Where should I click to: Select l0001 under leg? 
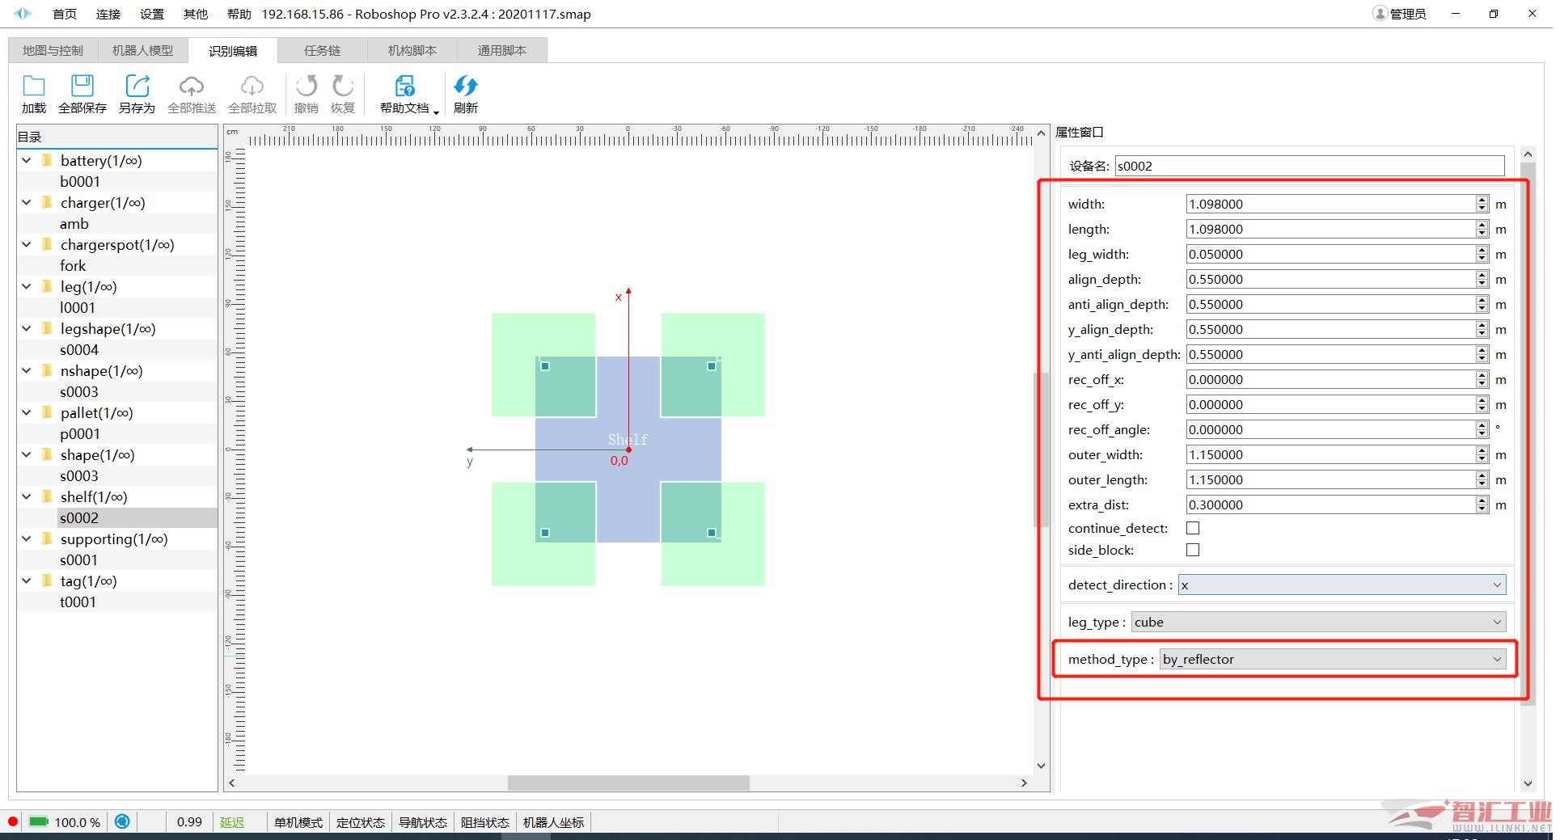click(x=78, y=307)
